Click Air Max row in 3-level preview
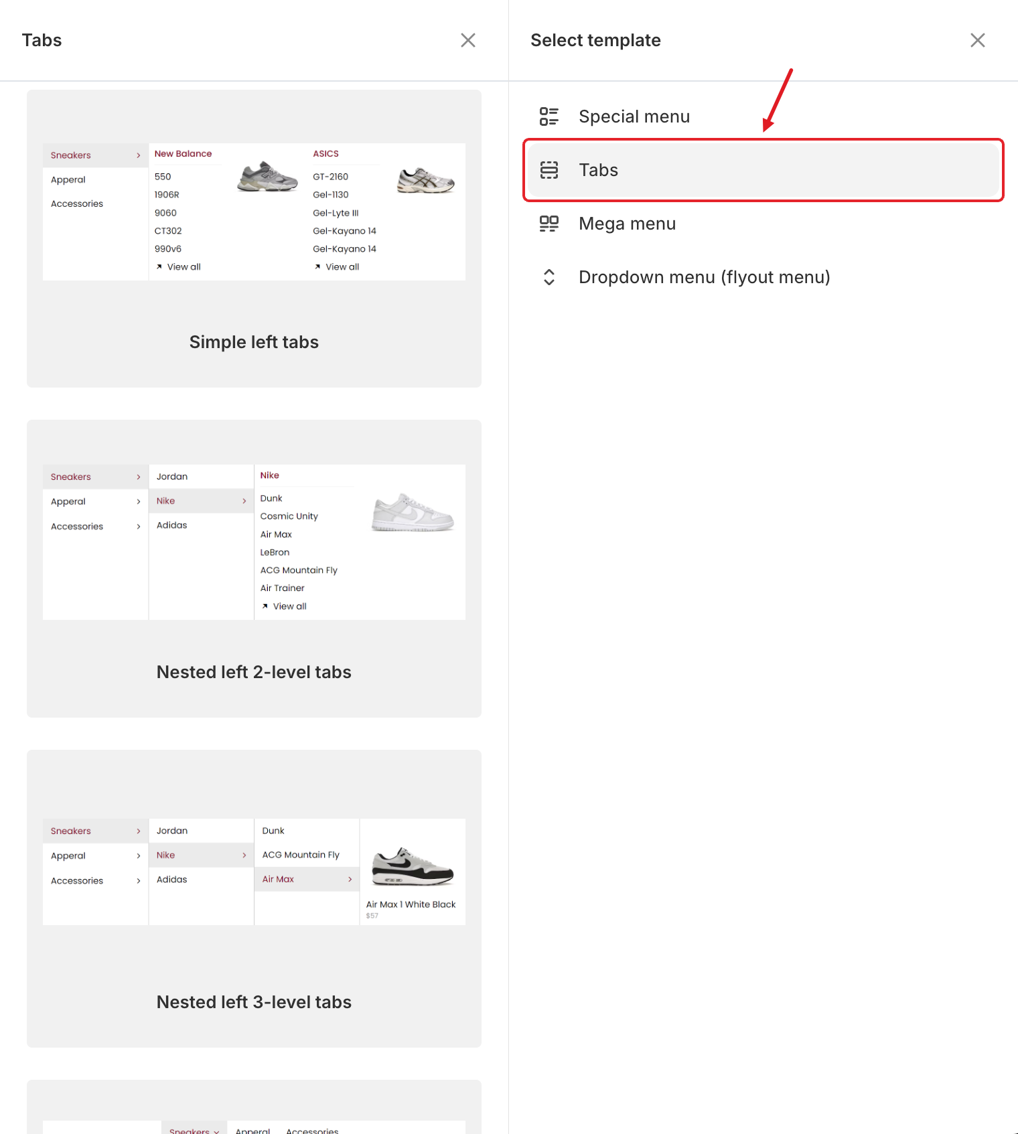The height and width of the screenshot is (1134, 1018). [x=307, y=879]
